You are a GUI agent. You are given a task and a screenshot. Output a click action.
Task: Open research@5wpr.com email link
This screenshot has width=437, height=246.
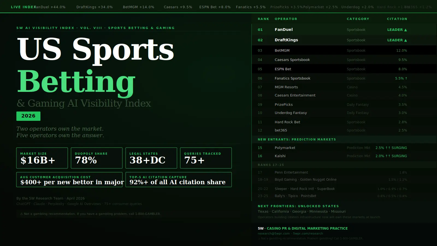(274, 234)
